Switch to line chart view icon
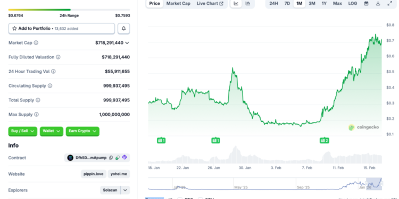The width and height of the screenshot is (399, 199). pos(236,4)
